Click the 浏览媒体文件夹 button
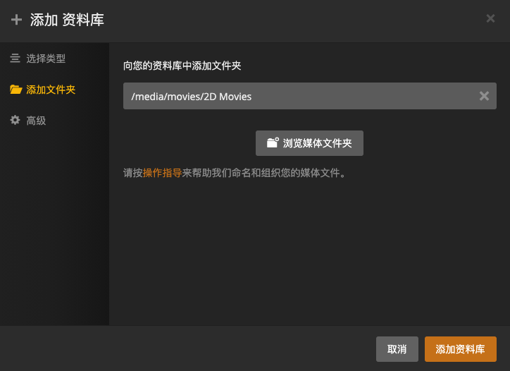This screenshot has height=371, width=510. click(309, 143)
